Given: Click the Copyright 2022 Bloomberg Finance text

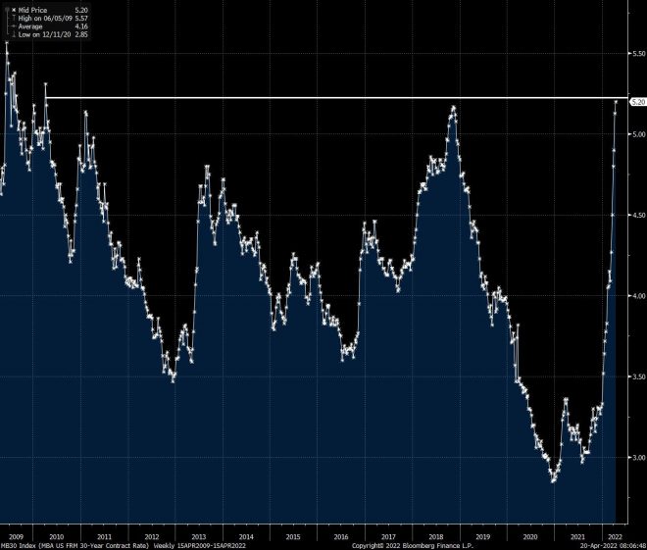Looking at the screenshot, I should (x=412, y=545).
